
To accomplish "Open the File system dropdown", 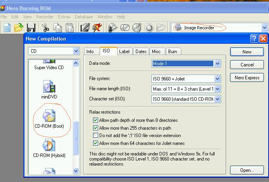I will [x=217, y=79].
